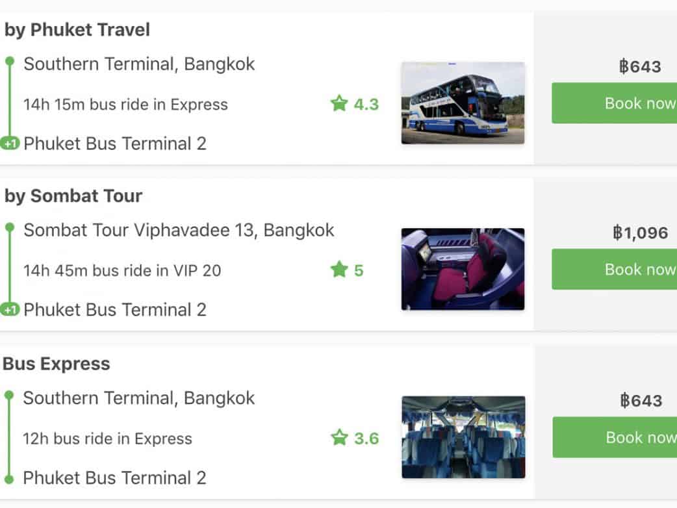Click the star icon beside 3.6 rating
The width and height of the screenshot is (677, 508).
click(x=339, y=438)
